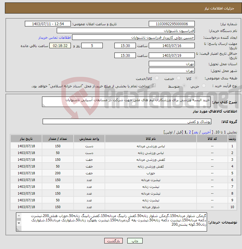This screenshot has height=249, width=242.
Task: Click the توضیحات خریدار notes text area
Action: click(111, 222)
